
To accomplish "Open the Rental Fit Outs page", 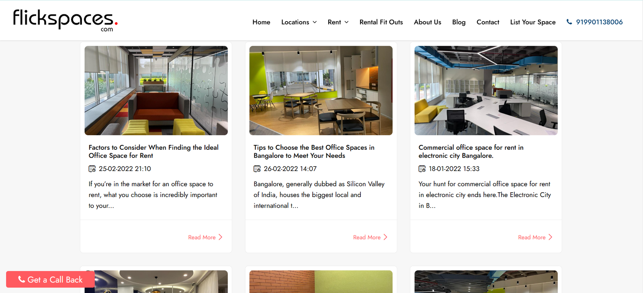I will pos(381,22).
